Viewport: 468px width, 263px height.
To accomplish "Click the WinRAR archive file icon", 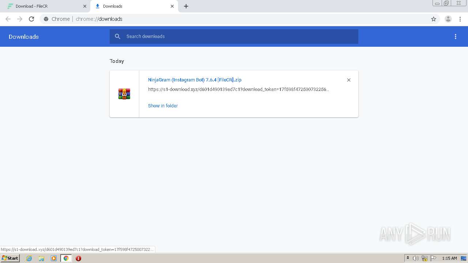I will point(124,94).
